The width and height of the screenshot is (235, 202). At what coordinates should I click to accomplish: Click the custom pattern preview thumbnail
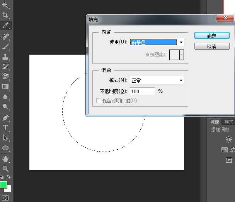point(174,55)
